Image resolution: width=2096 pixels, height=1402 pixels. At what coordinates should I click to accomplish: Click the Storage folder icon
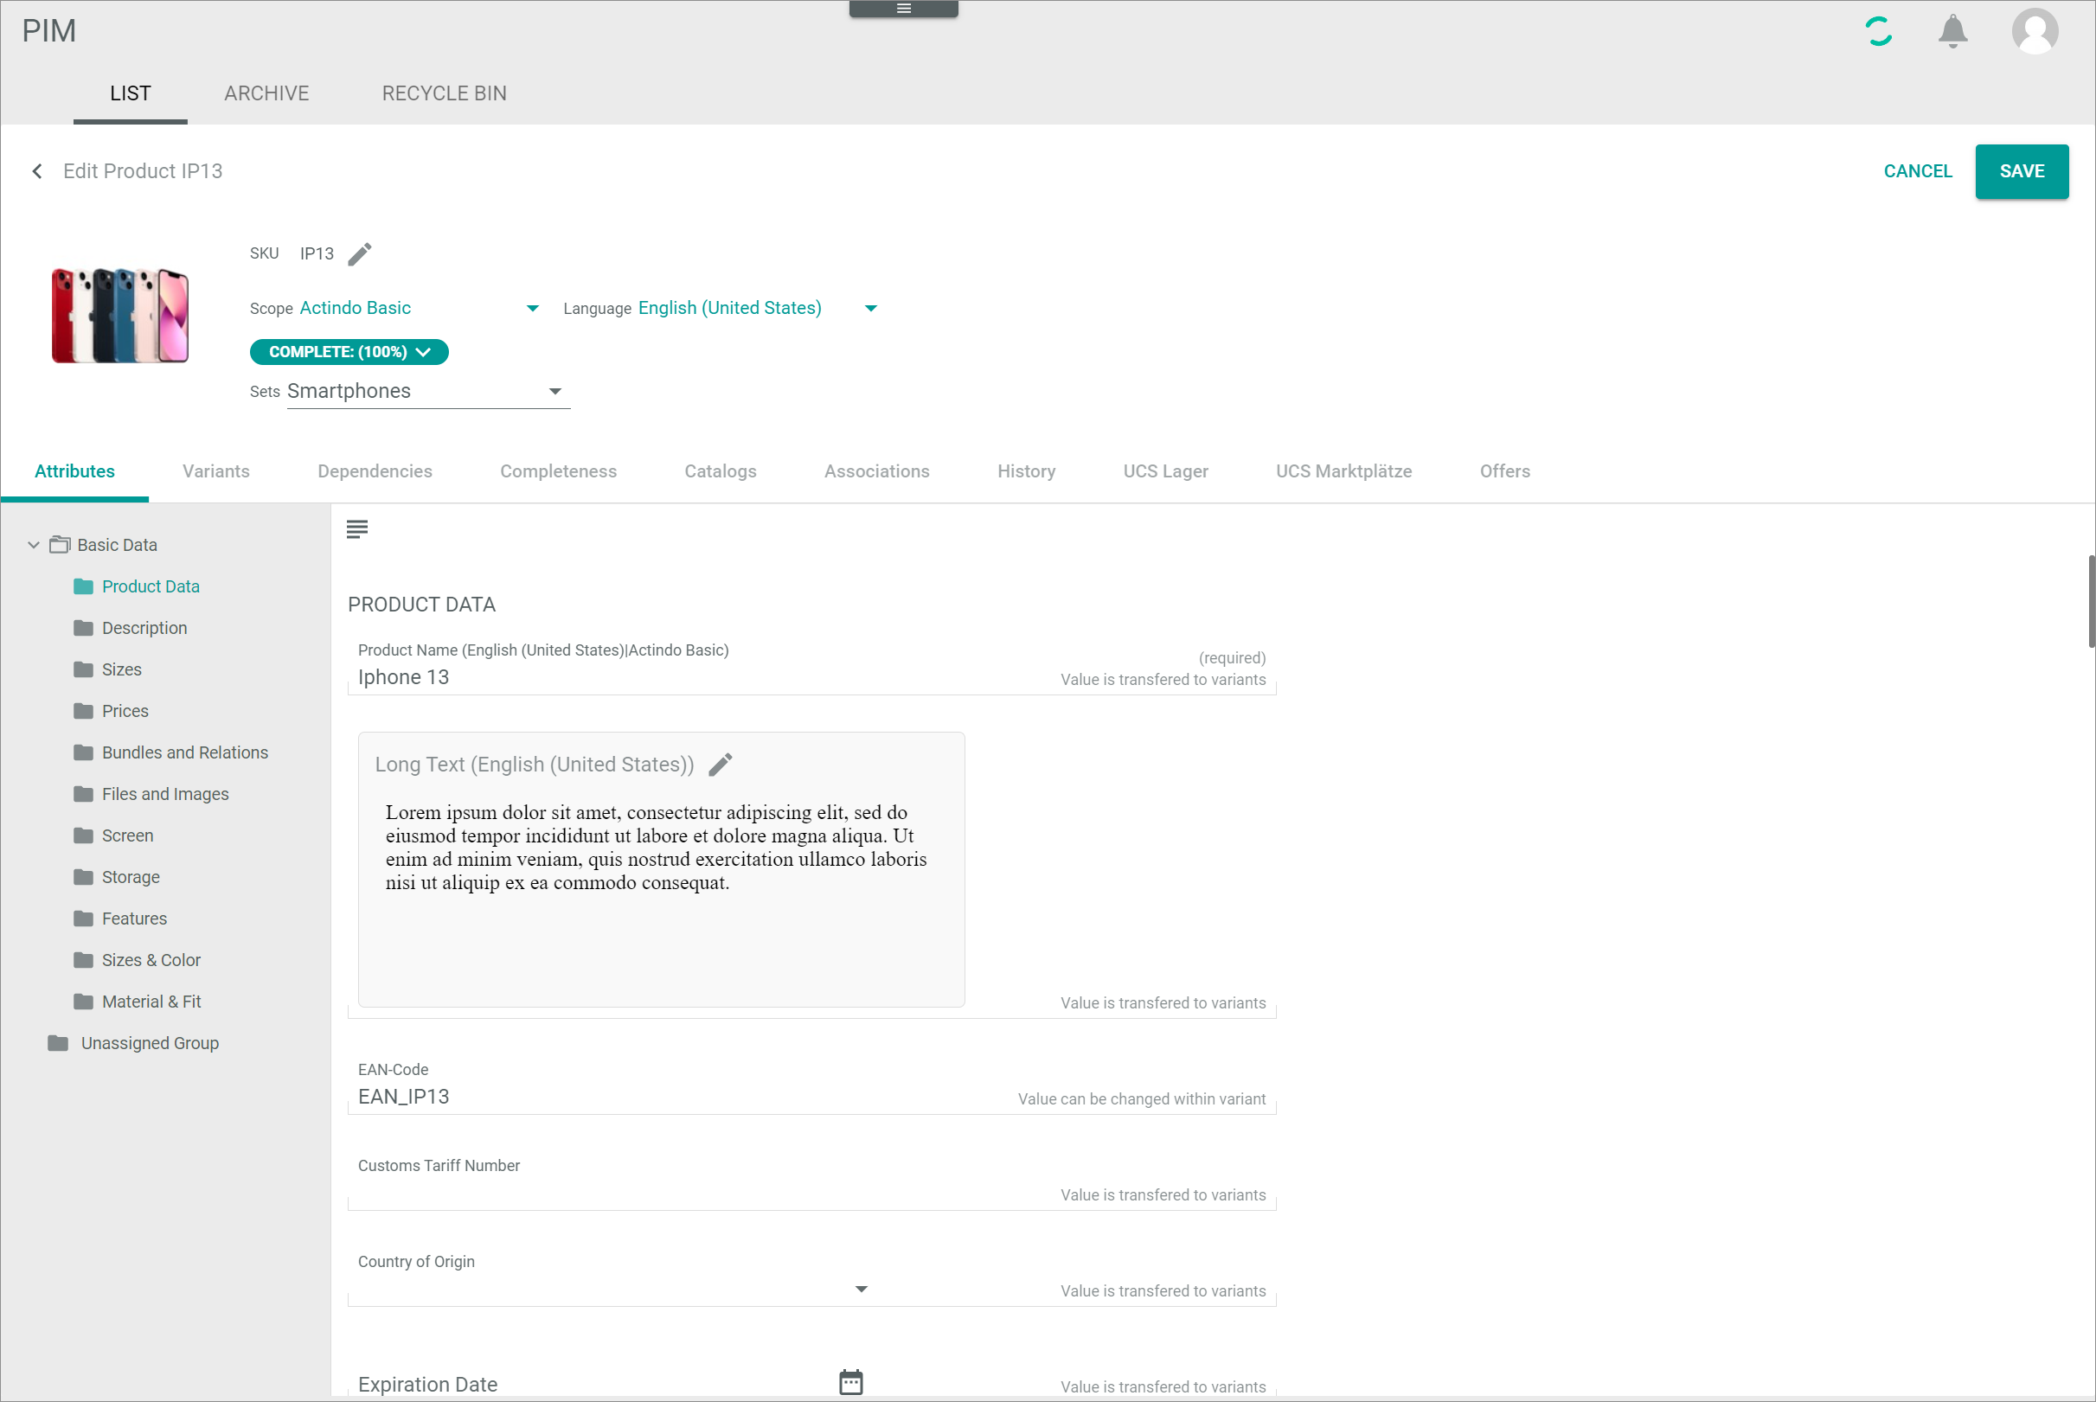(83, 877)
